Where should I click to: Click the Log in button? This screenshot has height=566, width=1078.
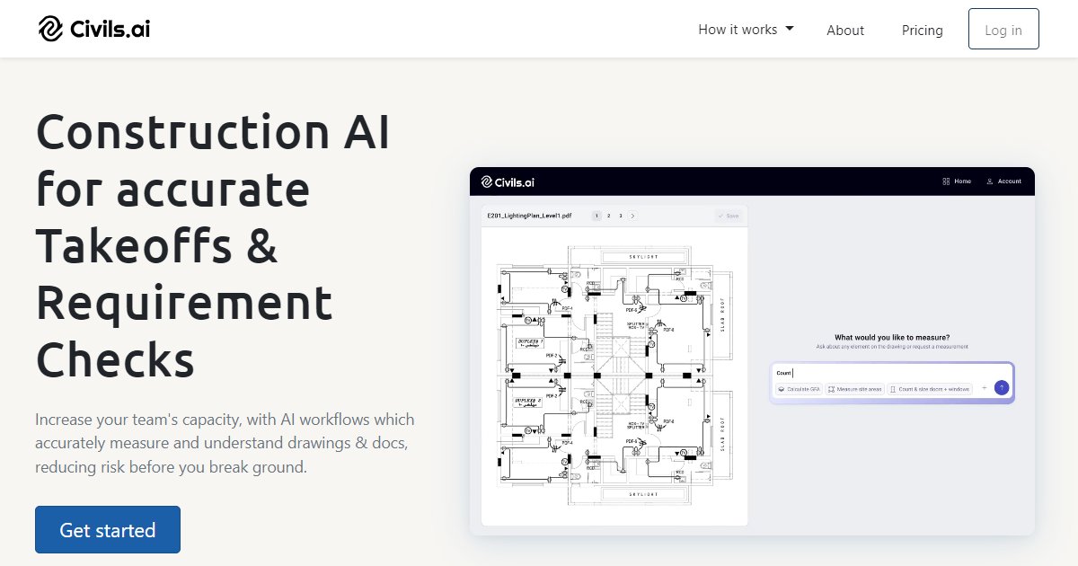1003,29
